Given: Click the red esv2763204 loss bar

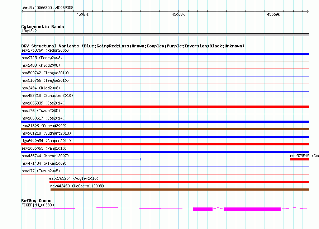Looking at the screenshot, I should click(x=179, y=182).
